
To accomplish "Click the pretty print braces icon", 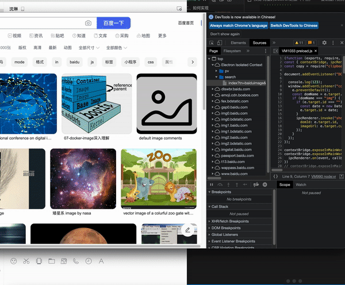I will click(x=275, y=176).
